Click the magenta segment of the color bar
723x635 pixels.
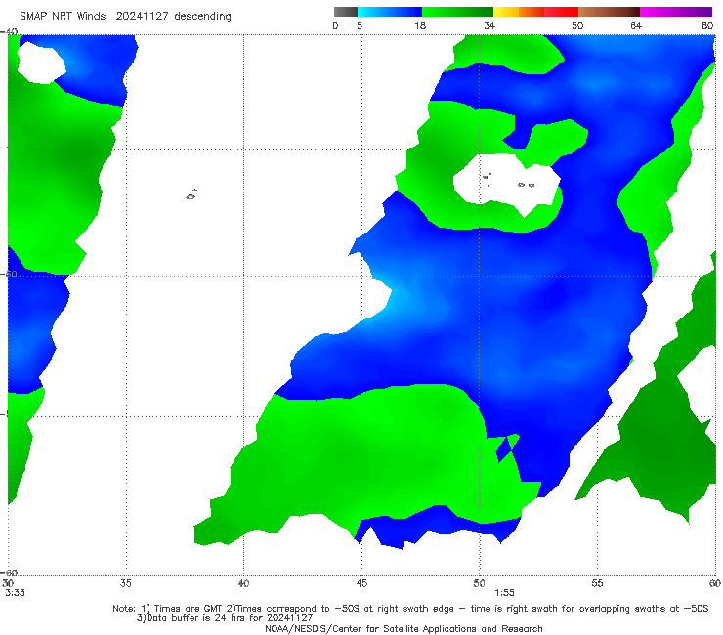pyautogui.click(x=676, y=12)
